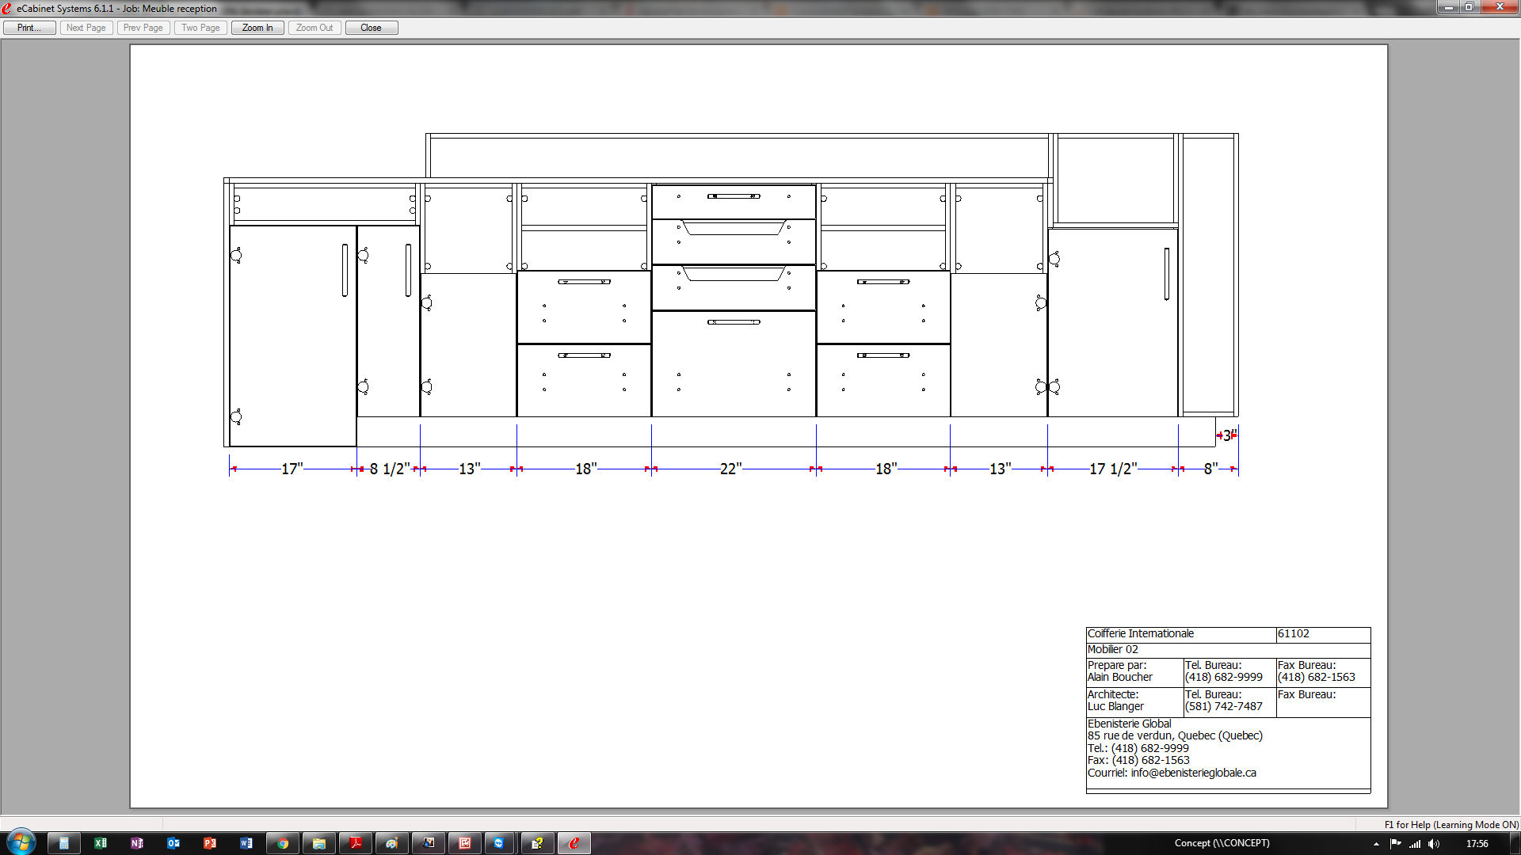Open Outlook from the taskbar
This screenshot has width=1521, height=855.
click(173, 843)
